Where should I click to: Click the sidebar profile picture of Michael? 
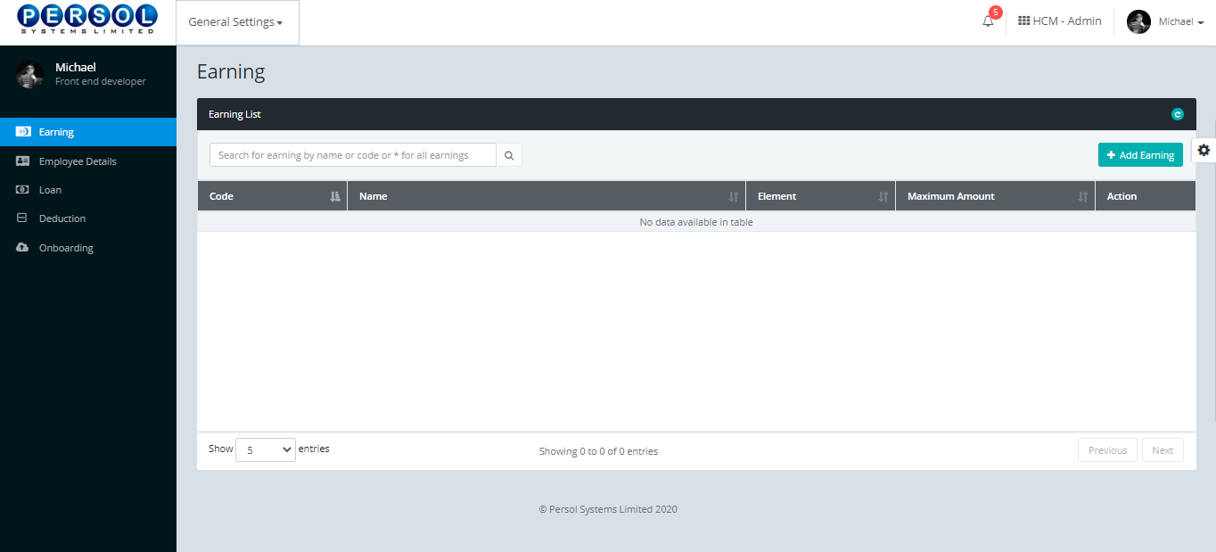click(29, 74)
